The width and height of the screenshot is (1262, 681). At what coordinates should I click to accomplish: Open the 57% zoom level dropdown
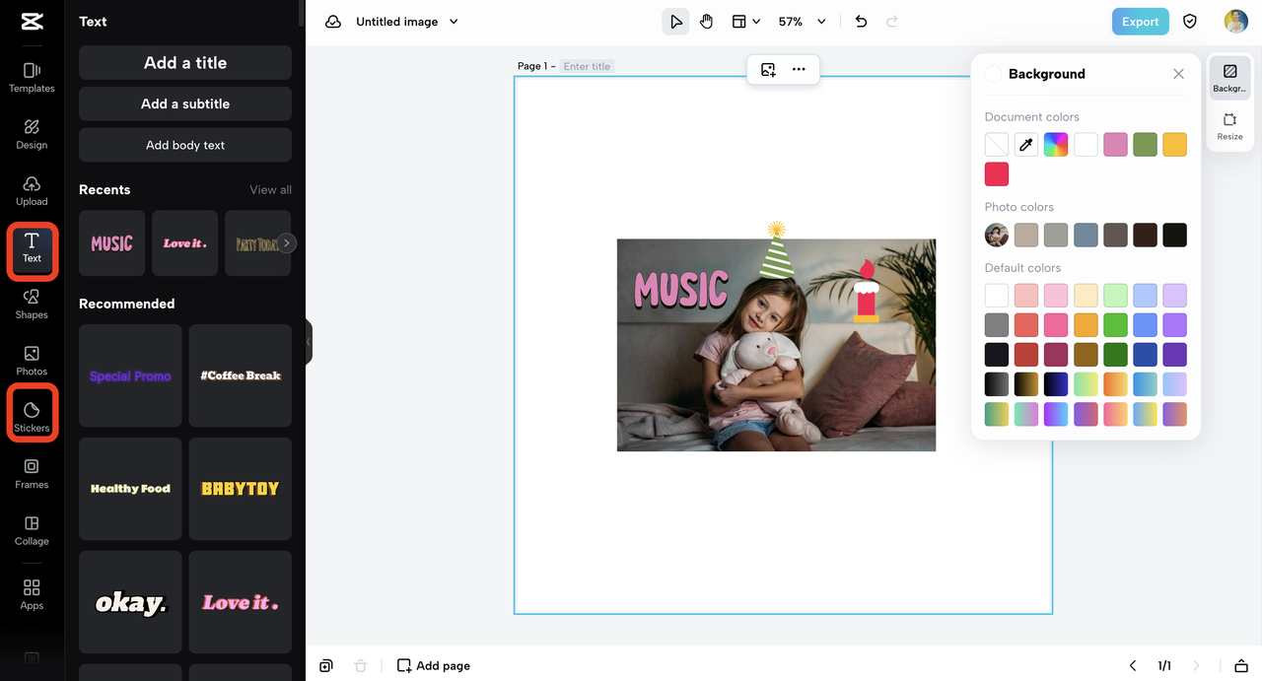[x=802, y=22]
